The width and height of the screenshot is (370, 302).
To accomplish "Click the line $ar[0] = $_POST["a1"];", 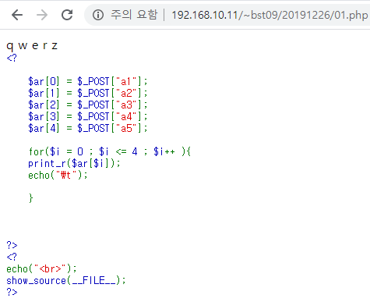I will [x=88, y=81].
